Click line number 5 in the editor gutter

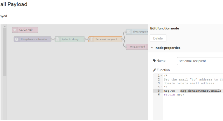tap(159, 91)
